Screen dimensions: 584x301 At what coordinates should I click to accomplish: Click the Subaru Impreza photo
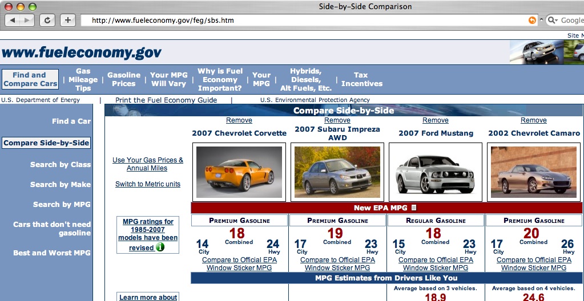coord(337,172)
